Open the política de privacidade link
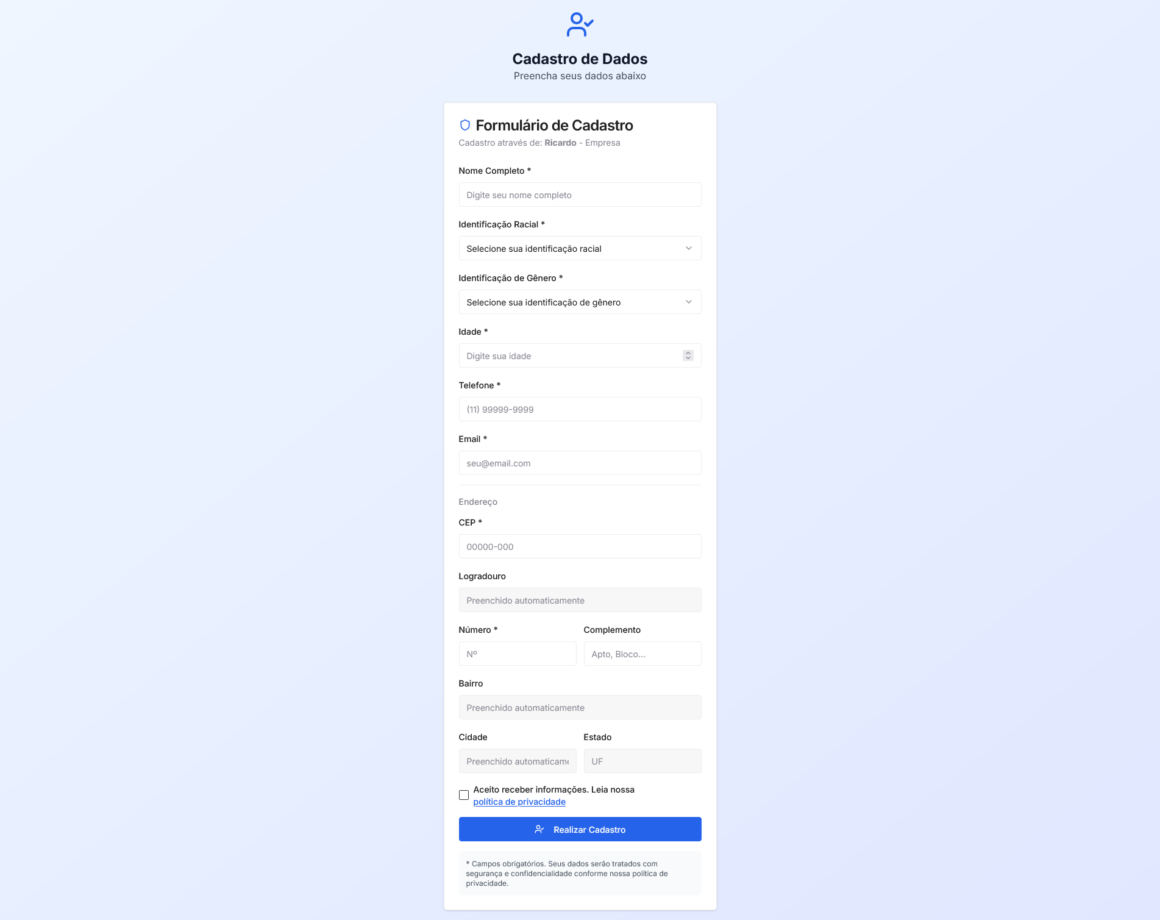1160x920 pixels. point(519,802)
